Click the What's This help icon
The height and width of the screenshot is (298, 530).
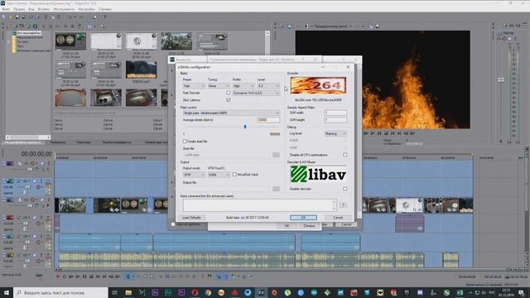click(x=104, y=17)
